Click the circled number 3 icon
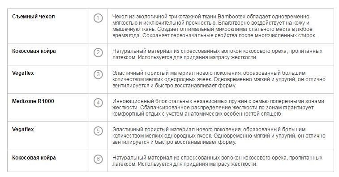 (x=98, y=74)
